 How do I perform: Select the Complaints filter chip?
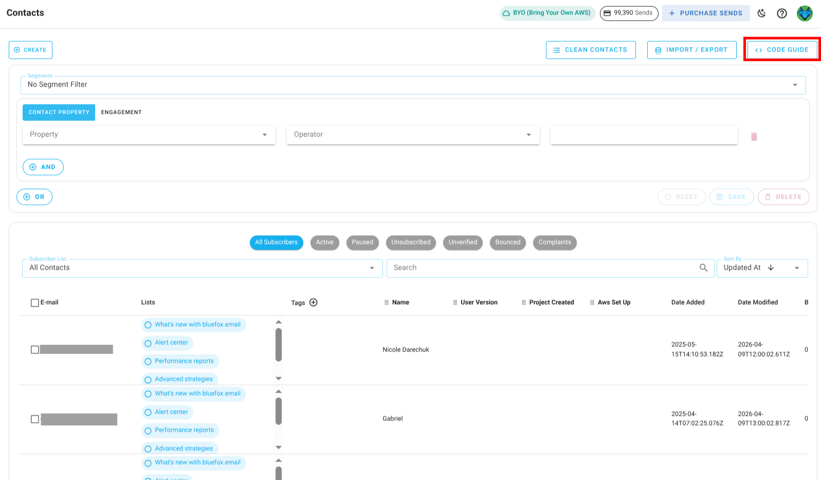tap(555, 242)
